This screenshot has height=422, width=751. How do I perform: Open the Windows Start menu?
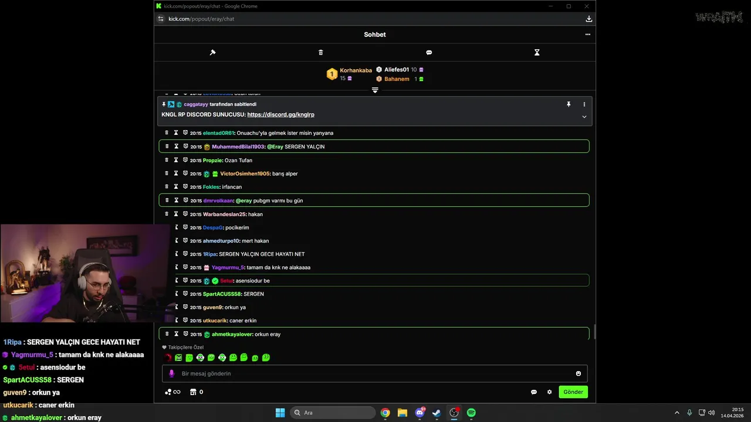point(280,413)
